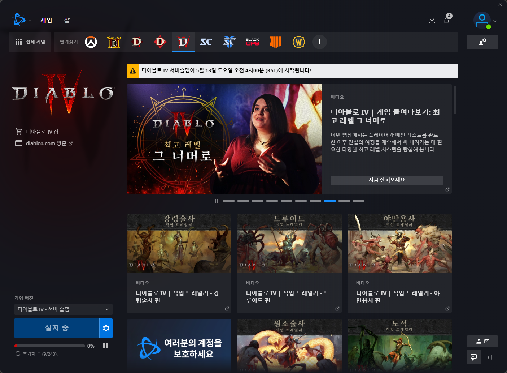Select the Diablo III icon
The height and width of the screenshot is (373, 507).
pos(137,42)
